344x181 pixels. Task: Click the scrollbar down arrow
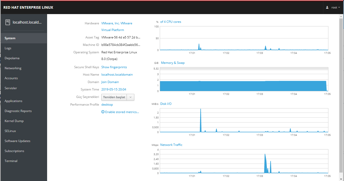(341, 179)
